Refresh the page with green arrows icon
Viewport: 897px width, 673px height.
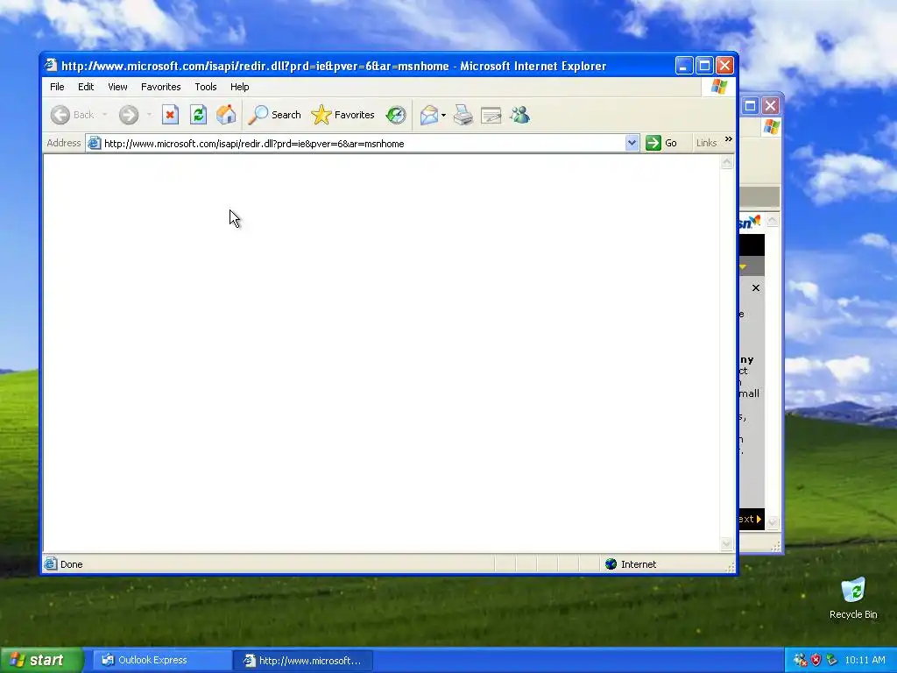point(198,115)
